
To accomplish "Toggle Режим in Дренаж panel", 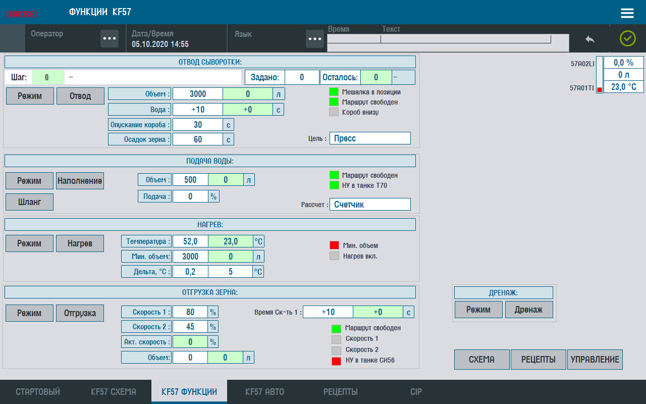I will point(478,310).
